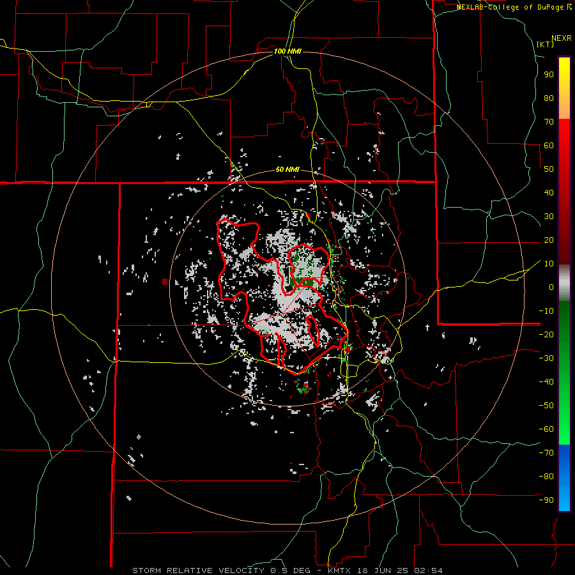Select the "NEXLAB-College of DuPage" header text
This screenshot has width=575, height=575.
coord(510,7)
